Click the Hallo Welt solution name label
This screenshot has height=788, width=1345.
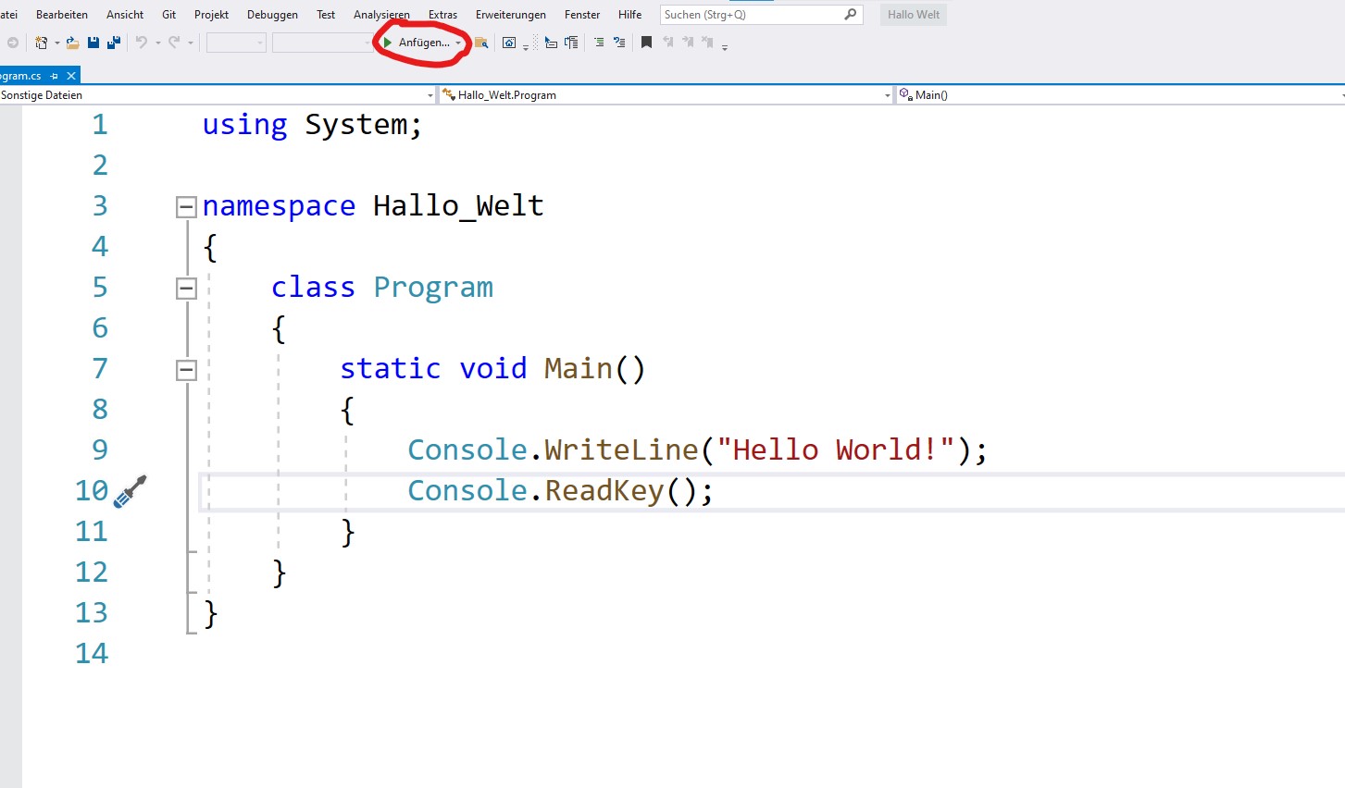point(914,15)
